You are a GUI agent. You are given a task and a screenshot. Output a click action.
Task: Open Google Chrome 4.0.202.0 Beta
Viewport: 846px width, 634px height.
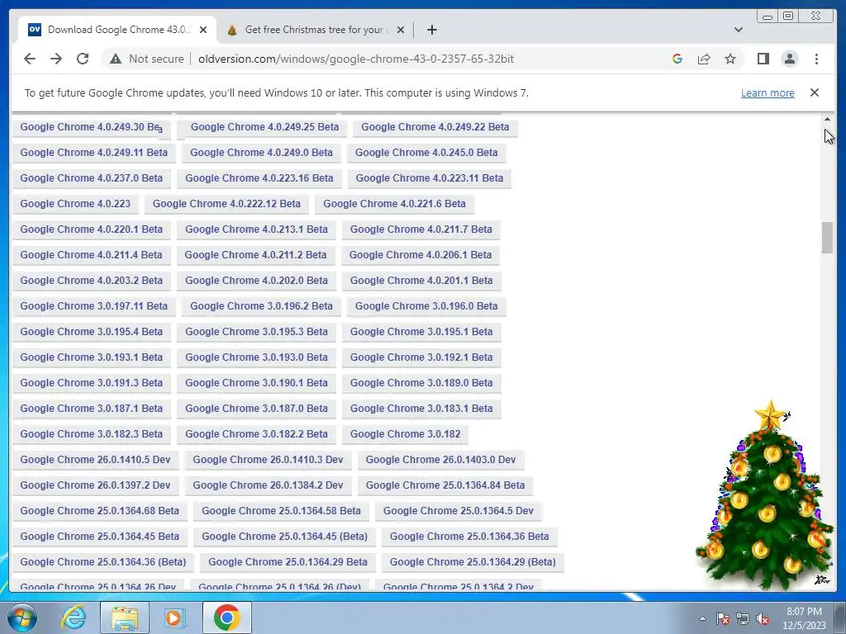click(x=256, y=281)
